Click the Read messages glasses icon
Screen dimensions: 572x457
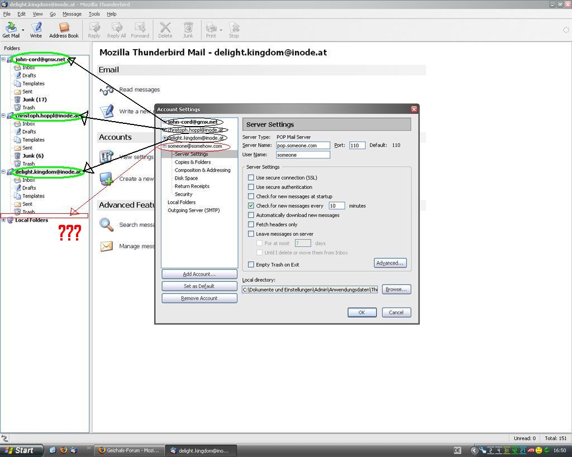coord(107,90)
